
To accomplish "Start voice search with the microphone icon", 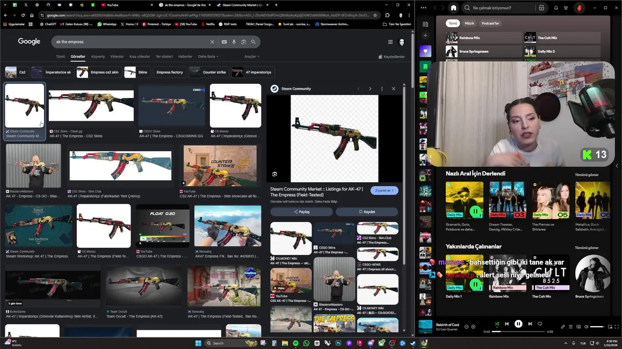I will pos(234,42).
